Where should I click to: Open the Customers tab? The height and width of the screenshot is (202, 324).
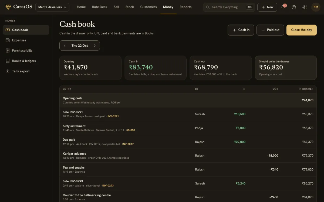148,7
